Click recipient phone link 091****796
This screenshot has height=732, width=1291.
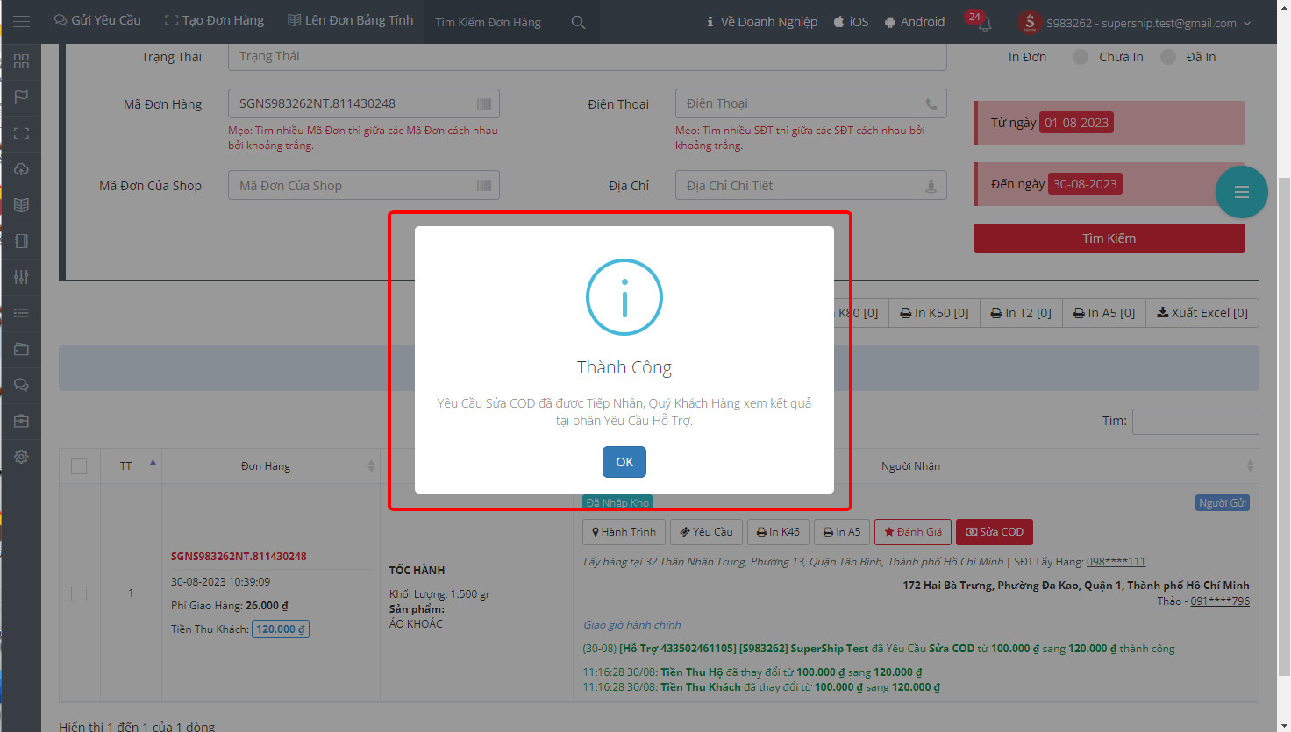[x=1220, y=601]
